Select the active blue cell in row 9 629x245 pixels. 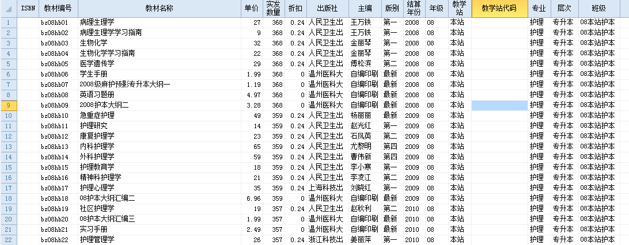coord(499,105)
